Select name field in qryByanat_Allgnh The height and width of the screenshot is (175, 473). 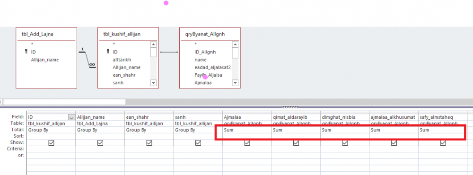200,60
